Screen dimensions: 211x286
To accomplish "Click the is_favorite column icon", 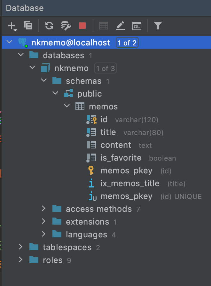I will click(91, 158).
